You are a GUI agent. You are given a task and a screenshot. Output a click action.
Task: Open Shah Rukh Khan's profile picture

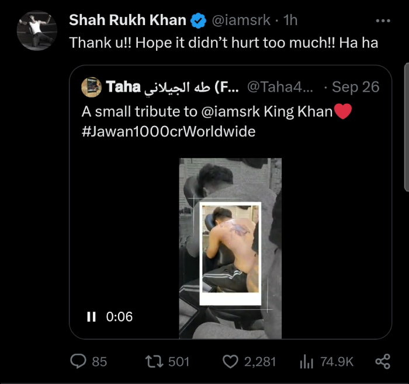[36, 30]
